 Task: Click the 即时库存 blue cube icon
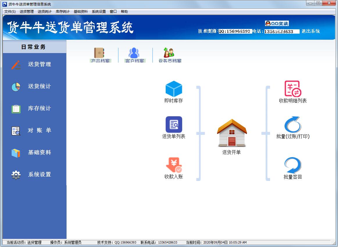click(174, 89)
